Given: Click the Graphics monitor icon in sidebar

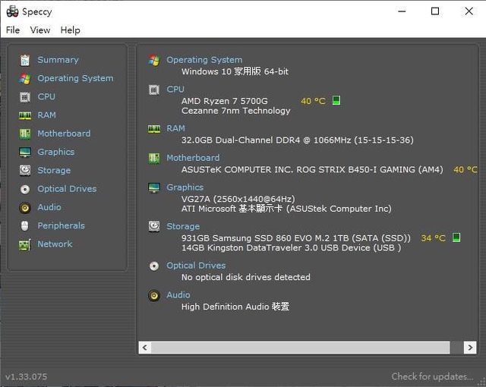Looking at the screenshot, I should [25, 153].
